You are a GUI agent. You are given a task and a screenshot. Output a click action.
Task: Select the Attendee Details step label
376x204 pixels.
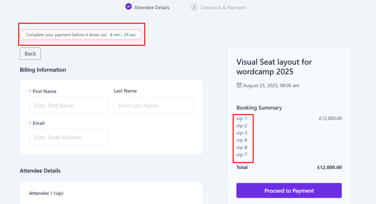click(152, 7)
